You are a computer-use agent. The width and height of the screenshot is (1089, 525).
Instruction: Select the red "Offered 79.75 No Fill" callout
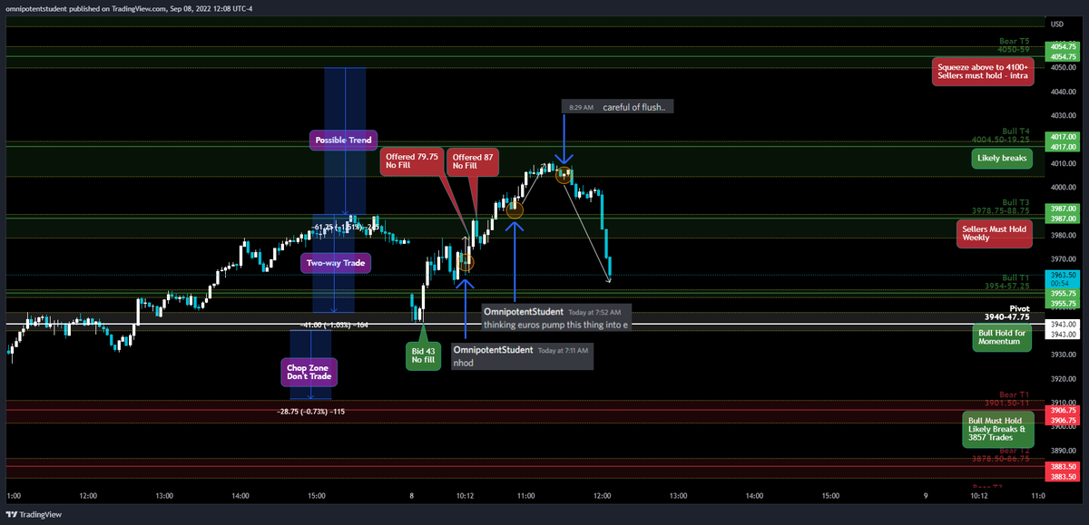(x=413, y=160)
